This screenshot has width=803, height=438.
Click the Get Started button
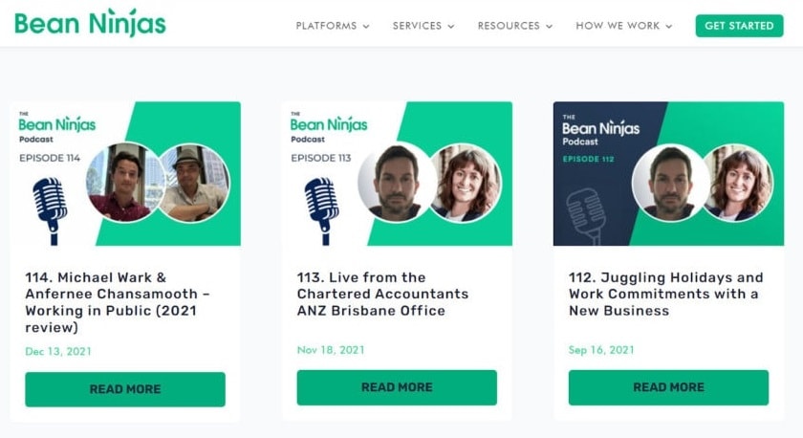739,26
